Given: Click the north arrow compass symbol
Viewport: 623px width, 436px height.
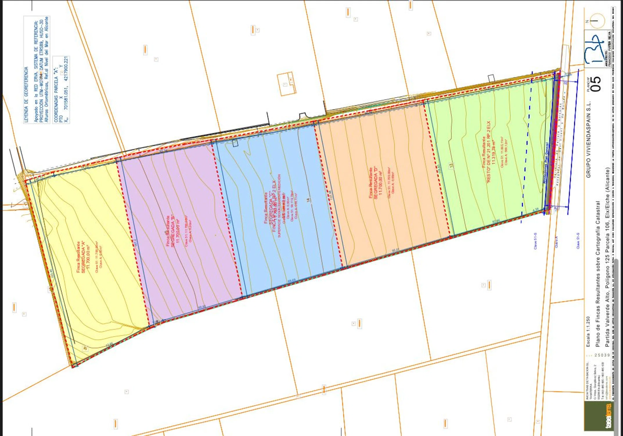Looking at the screenshot, I should pos(597,21).
